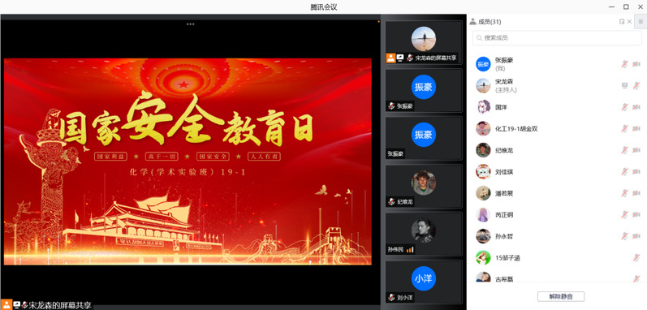Open the three-dots toolbar expander above slide
This screenshot has width=647, height=310.
click(x=190, y=24)
